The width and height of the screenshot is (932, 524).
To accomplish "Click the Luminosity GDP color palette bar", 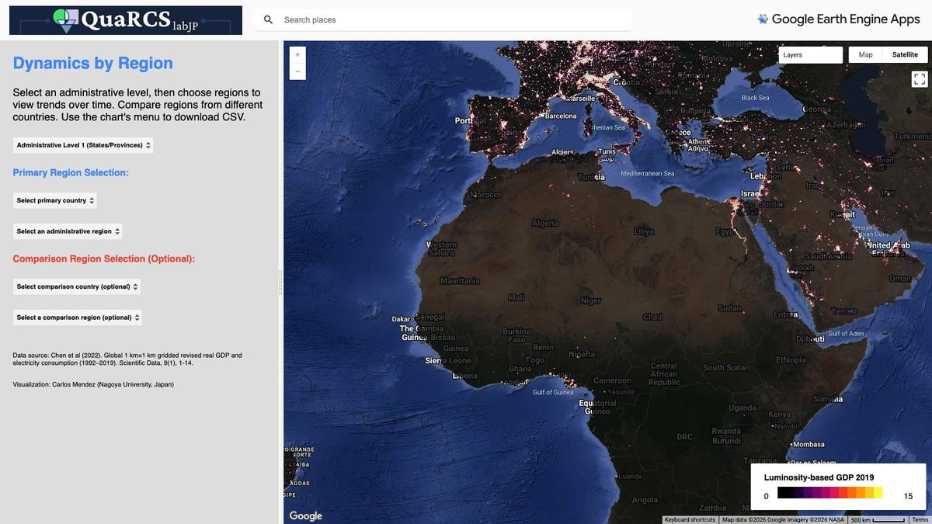I will pyautogui.click(x=829, y=493).
